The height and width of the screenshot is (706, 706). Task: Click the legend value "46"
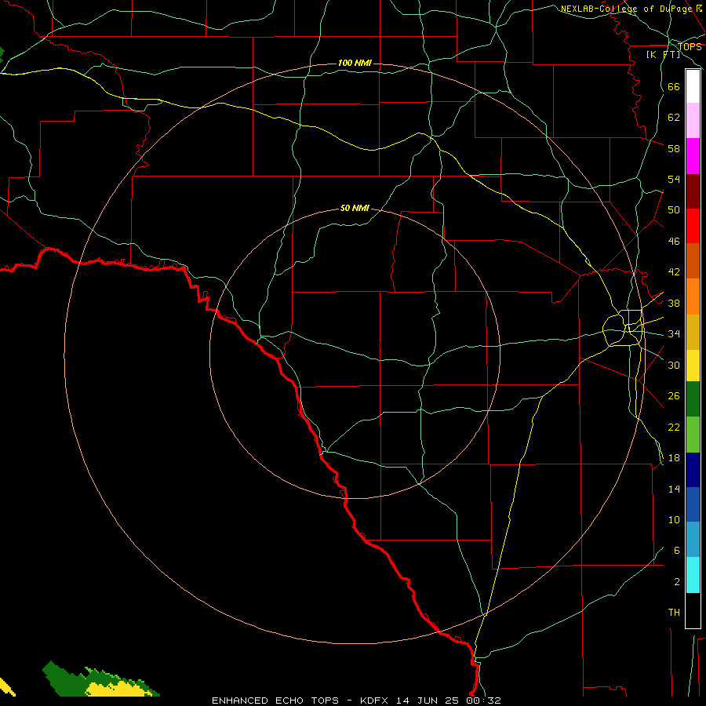point(674,242)
